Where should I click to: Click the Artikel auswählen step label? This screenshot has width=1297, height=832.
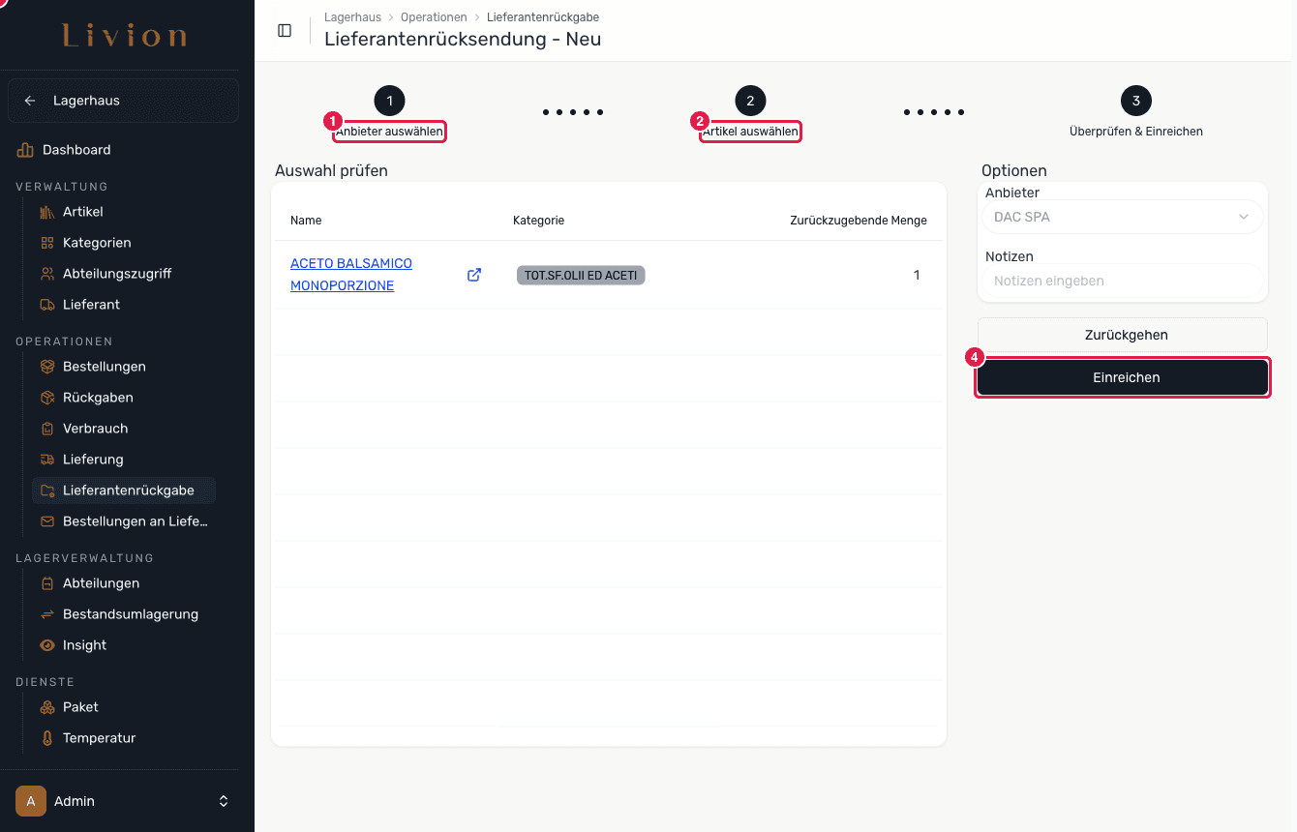[x=750, y=132]
